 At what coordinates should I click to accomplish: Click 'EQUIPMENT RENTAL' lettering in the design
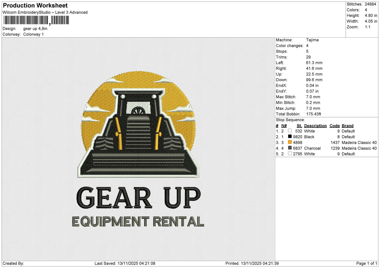pos(138,222)
